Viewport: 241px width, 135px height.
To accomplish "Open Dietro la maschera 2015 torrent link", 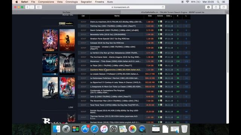I will 116,22.
